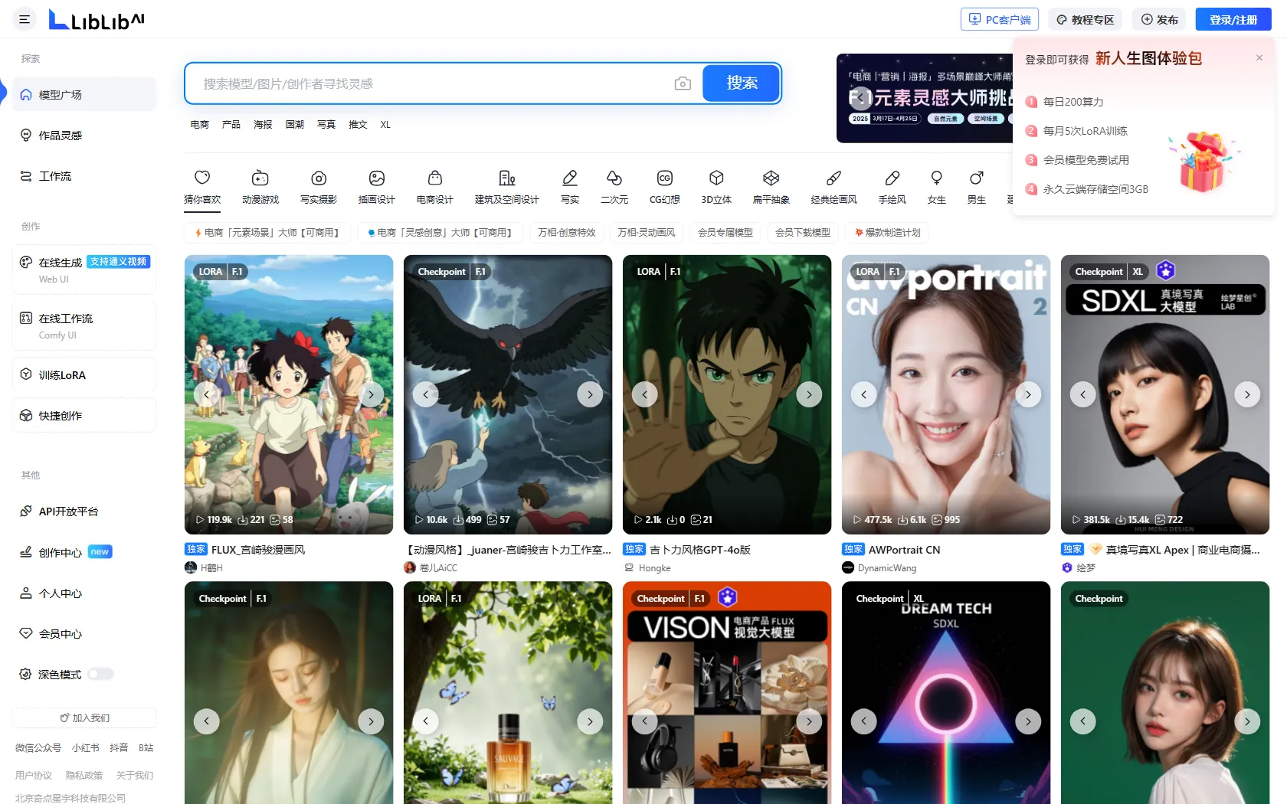This screenshot has width=1287, height=804.
Task: Close the 新人生图体验包 popup
Action: [1259, 57]
